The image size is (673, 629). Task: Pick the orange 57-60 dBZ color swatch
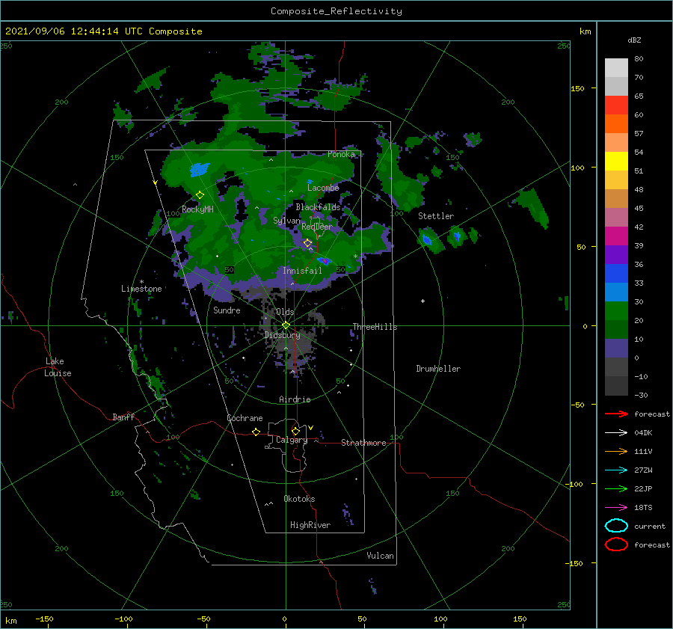click(616, 124)
